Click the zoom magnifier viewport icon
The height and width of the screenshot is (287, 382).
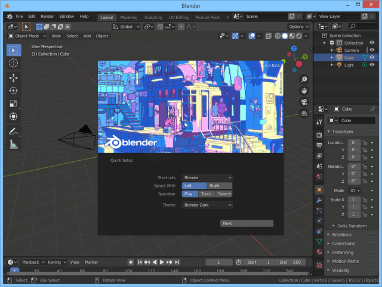pos(304,80)
